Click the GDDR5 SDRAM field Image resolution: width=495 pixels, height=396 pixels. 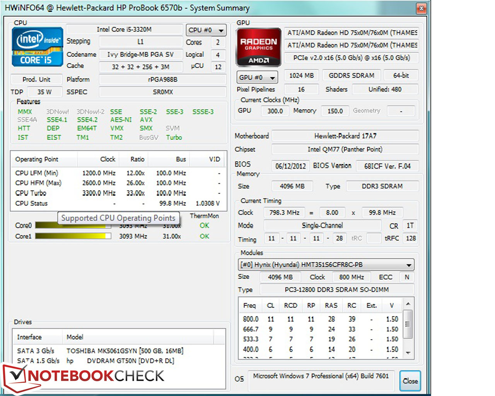click(x=352, y=75)
